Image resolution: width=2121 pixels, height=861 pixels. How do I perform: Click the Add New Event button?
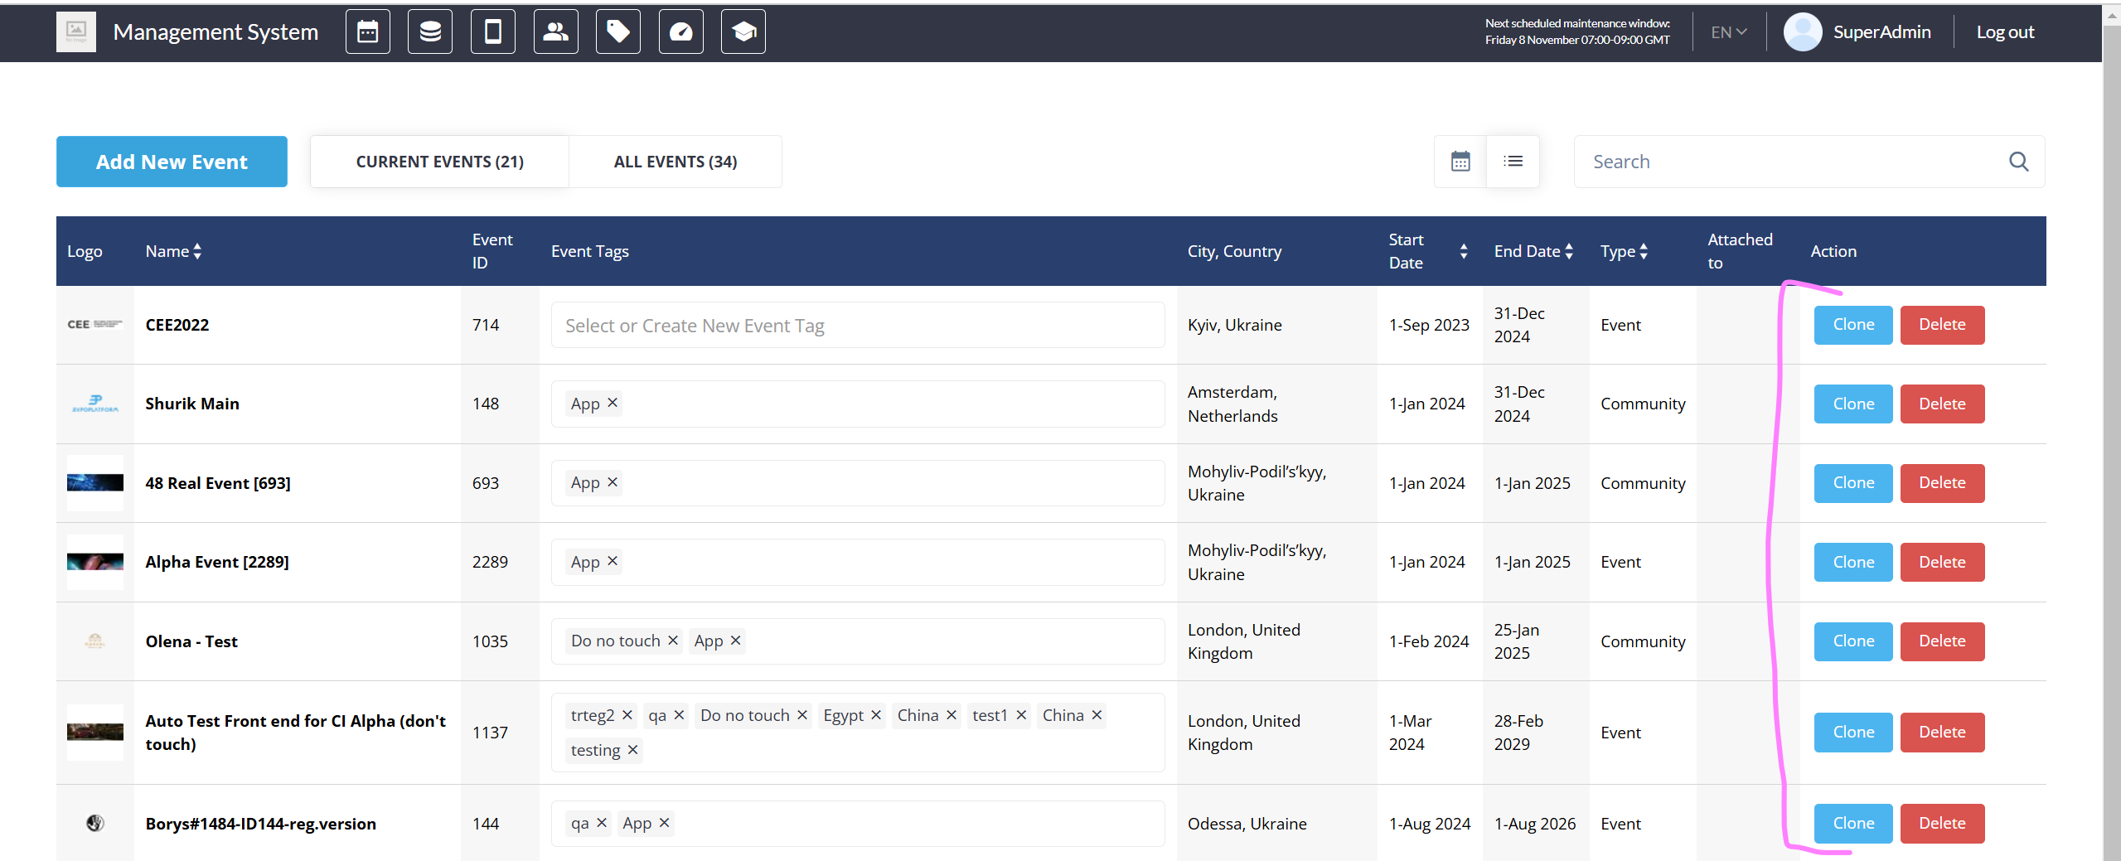tap(172, 162)
